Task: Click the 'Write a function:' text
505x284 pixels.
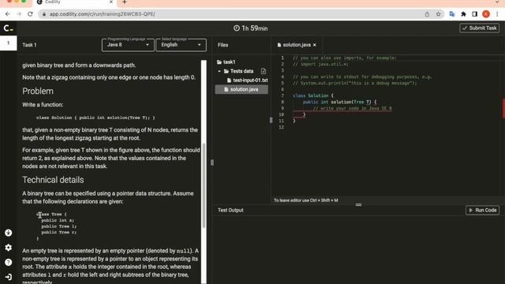Action: pos(43,105)
